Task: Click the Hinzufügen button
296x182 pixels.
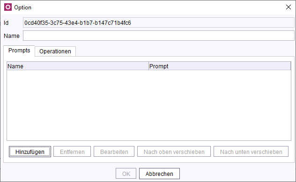Action: pyautogui.click(x=30, y=152)
